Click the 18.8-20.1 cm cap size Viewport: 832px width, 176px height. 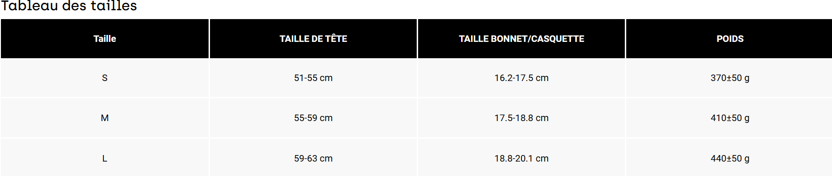(521, 158)
